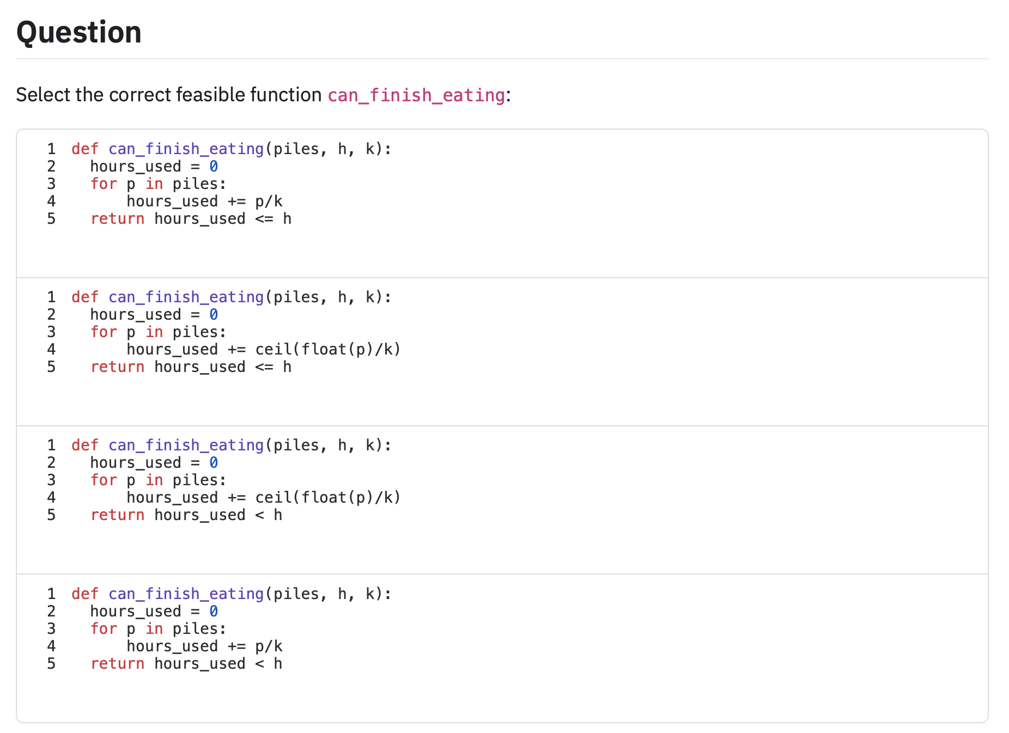Image resolution: width=1009 pixels, height=733 pixels.
Task: Click 'return hours_used < h' in third option
Action: (186, 515)
